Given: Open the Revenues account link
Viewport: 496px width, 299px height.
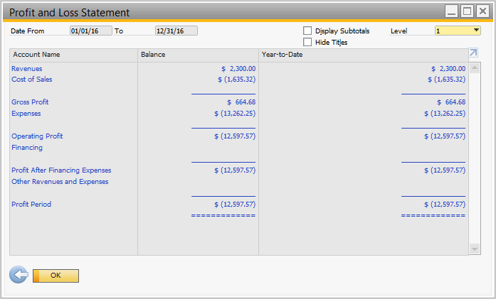Looking at the screenshot, I should tap(26, 68).
